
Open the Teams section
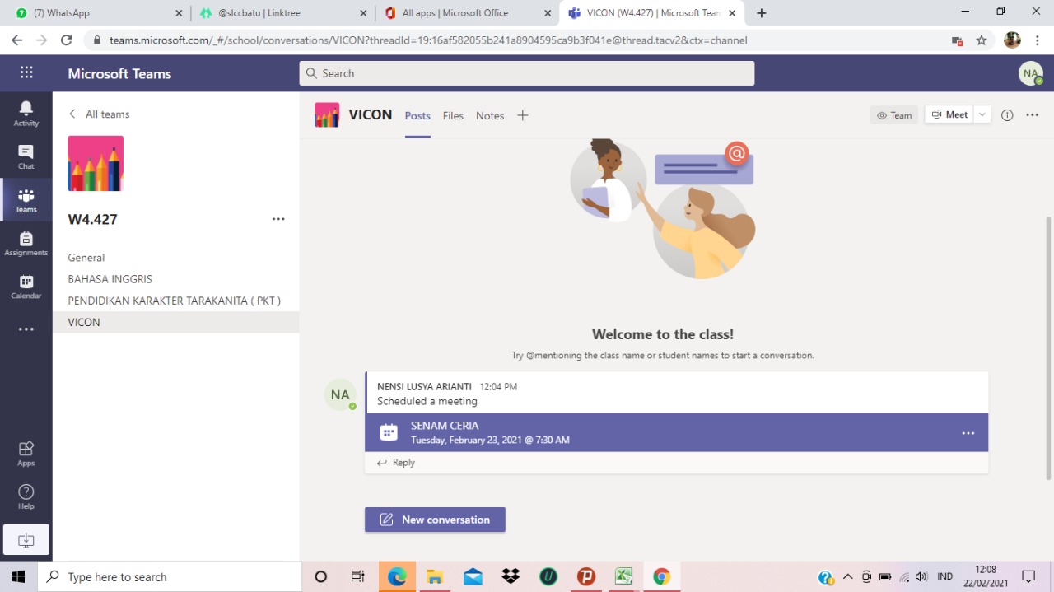[26, 200]
